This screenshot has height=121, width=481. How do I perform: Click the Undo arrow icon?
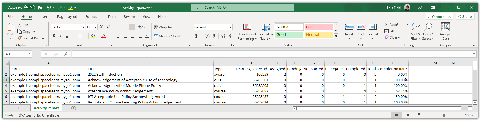click(x=49, y=8)
